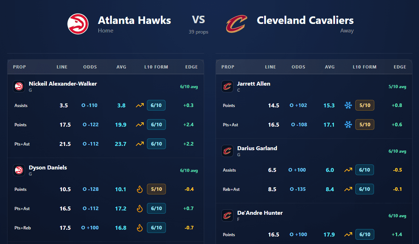Screen dimensions: 419x244
Task: Open the Nickeil Alexander-Walker player name link
Action: (63, 84)
